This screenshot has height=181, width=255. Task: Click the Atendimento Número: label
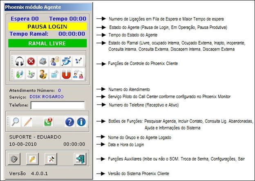(x=32, y=90)
